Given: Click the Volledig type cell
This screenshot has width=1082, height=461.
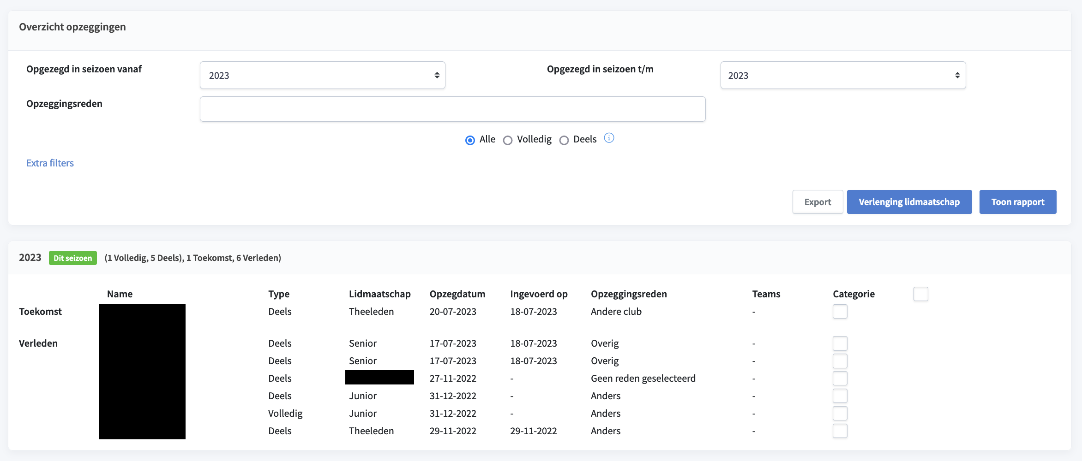Looking at the screenshot, I should point(285,414).
